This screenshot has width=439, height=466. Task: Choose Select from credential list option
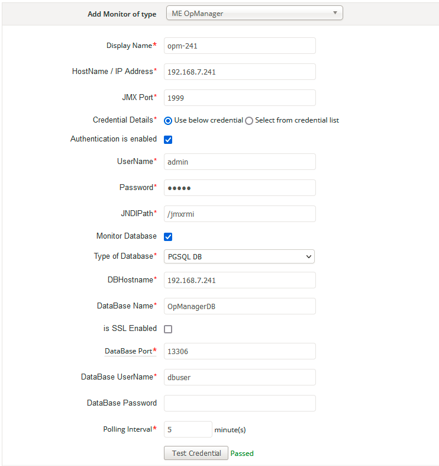[249, 121]
